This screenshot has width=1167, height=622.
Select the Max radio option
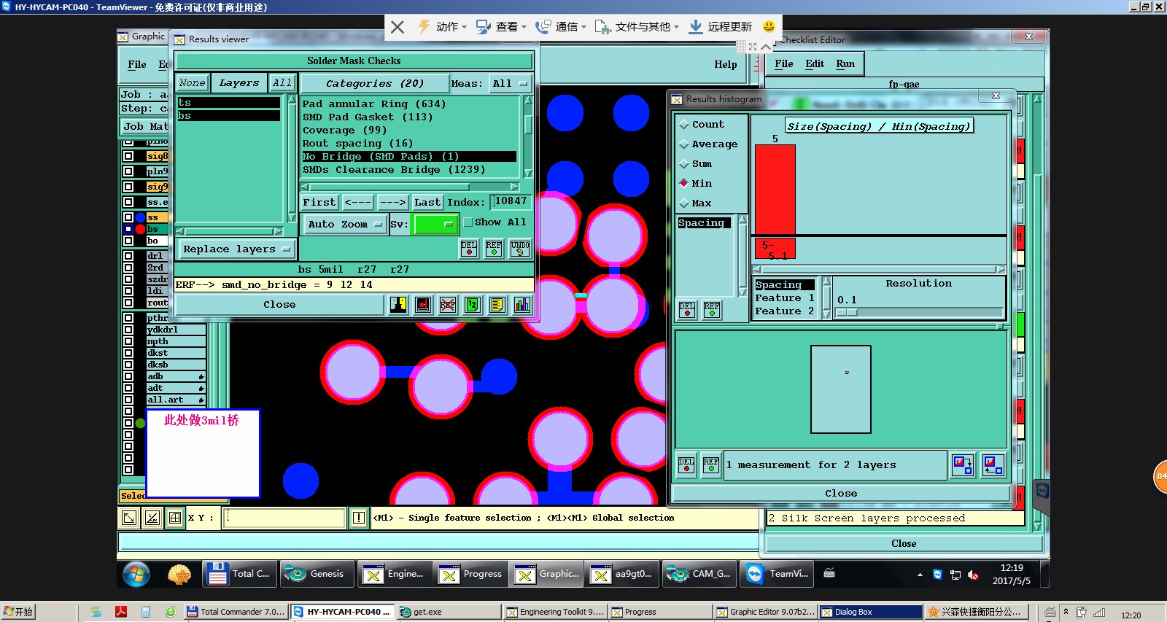coord(684,203)
